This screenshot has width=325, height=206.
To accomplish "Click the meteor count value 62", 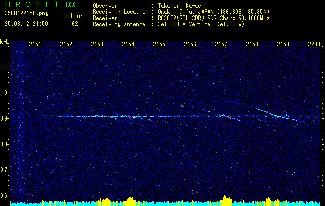I will pyautogui.click(x=75, y=24).
